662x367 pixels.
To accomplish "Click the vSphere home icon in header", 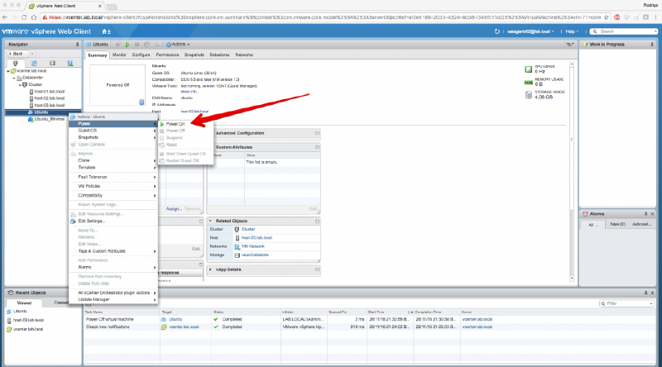I will [106, 31].
